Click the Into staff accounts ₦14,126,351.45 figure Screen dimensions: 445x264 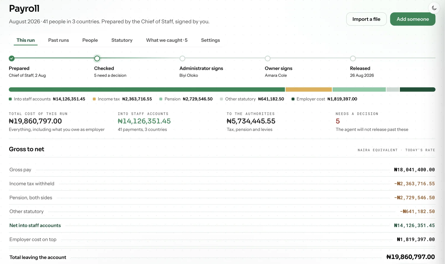[144, 121]
